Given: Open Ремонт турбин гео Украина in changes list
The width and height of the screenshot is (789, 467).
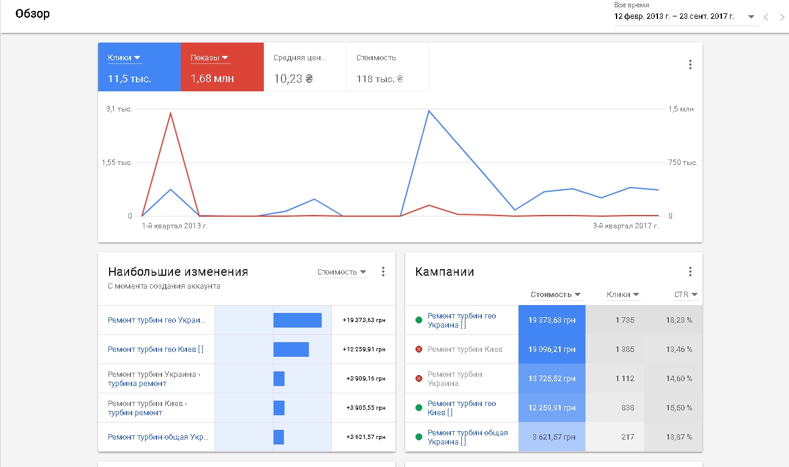Looking at the screenshot, I should 157,320.
